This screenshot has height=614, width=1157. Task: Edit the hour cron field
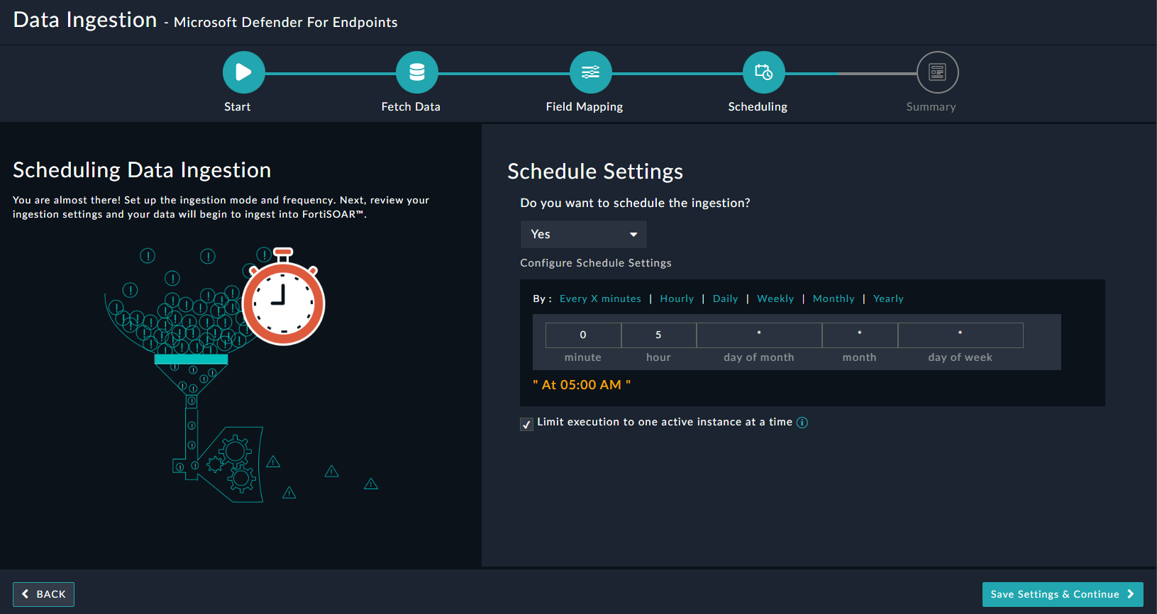pyautogui.click(x=658, y=335)
